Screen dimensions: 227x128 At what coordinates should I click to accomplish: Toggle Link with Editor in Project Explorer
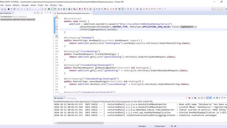(x=38, y=13)
